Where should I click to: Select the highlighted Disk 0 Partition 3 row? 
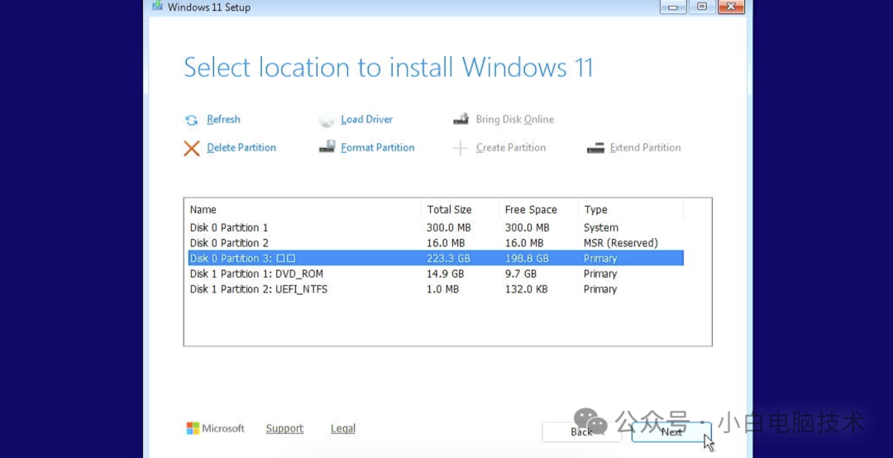coord(436,258)
